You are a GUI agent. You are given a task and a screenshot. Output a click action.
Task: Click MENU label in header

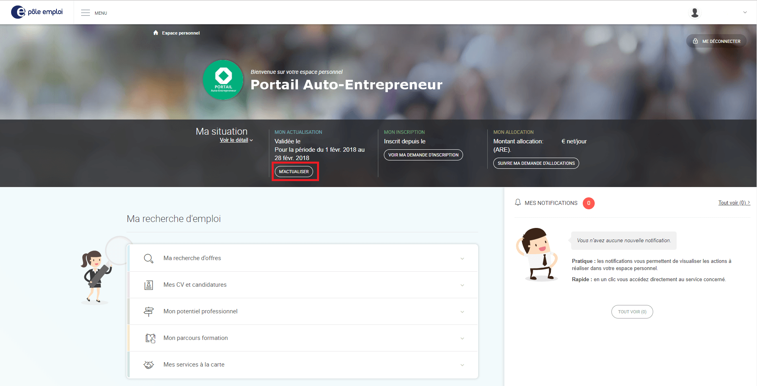click(101, 13)
